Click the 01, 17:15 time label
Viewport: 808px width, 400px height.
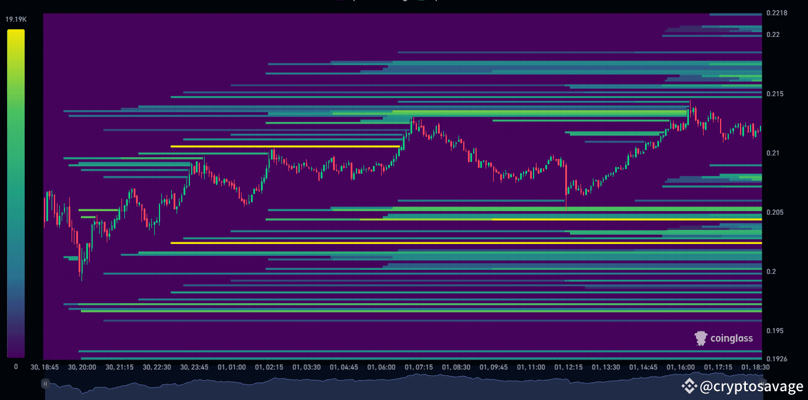(718, 367)
